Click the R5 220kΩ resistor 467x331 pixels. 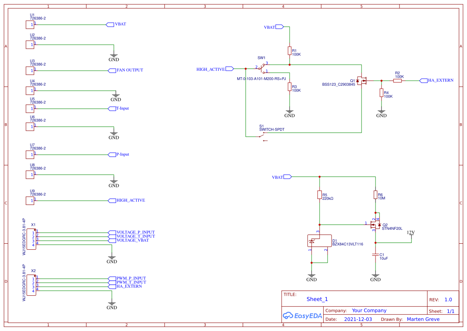[319, 195]
